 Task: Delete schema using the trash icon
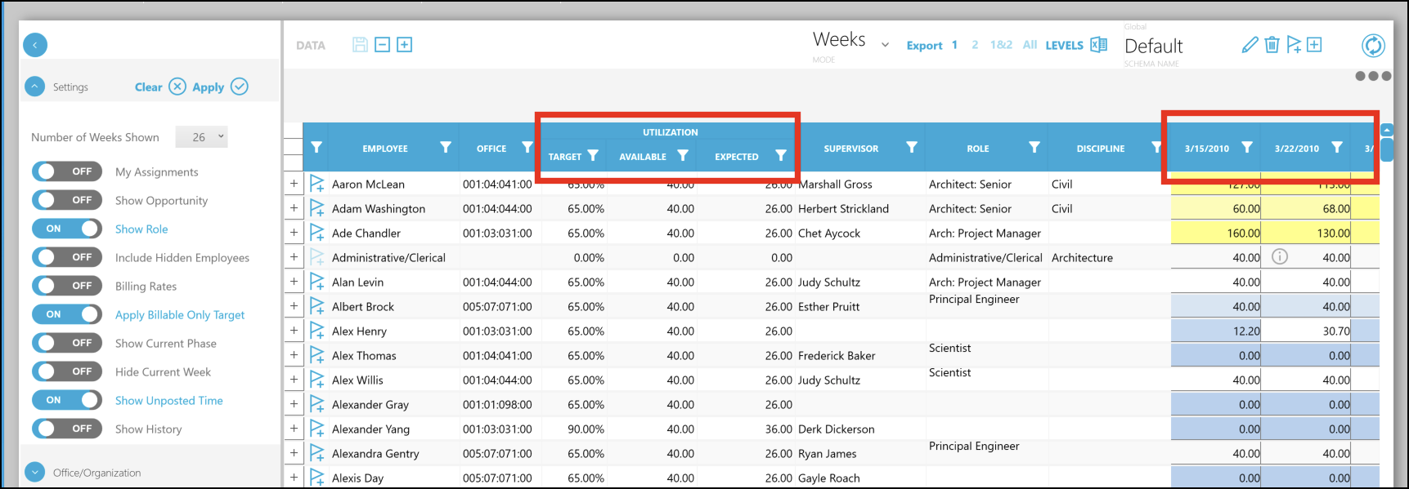(x=1272, y=45)
